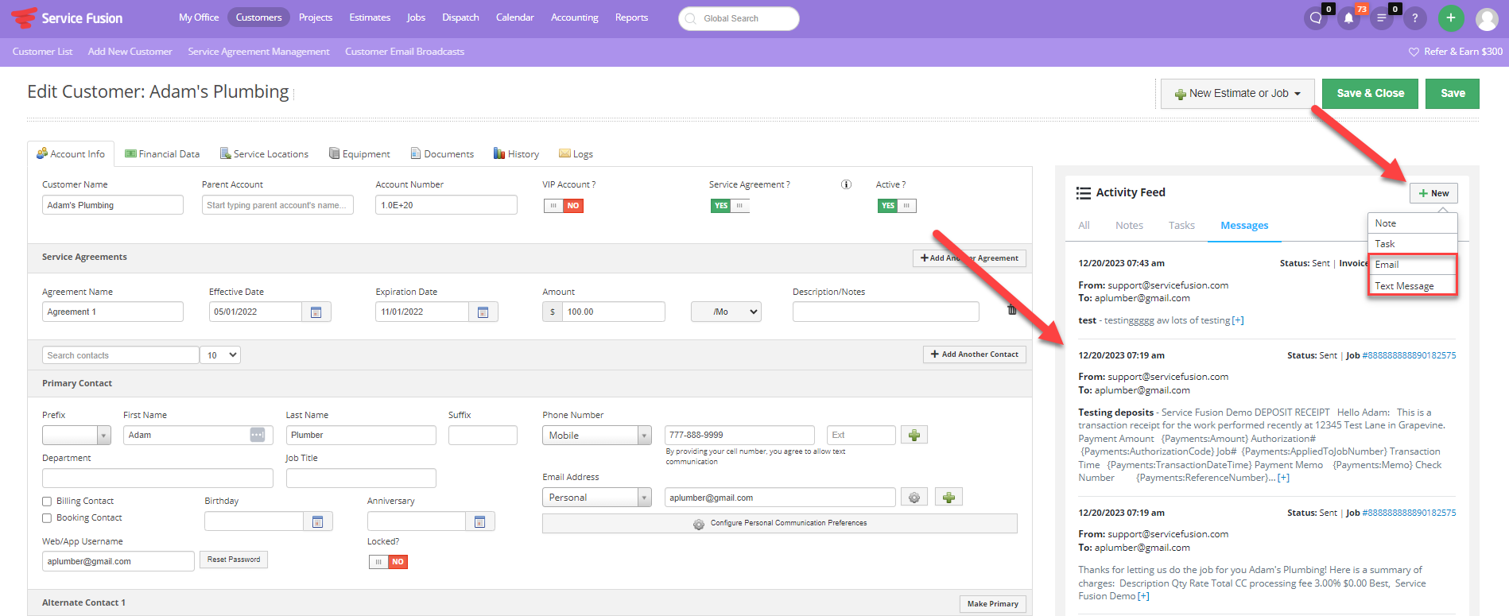
Task: Open the Expiration Date calendar picker
Action: tap(483, 312)
